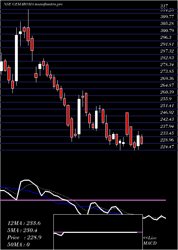Click the 287.32 price axis label
Viewport: 178px width, 250px height.
167,51
